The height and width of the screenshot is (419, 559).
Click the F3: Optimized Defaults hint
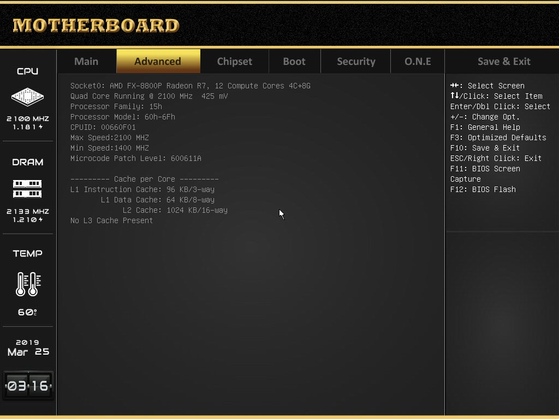point(498,137)
